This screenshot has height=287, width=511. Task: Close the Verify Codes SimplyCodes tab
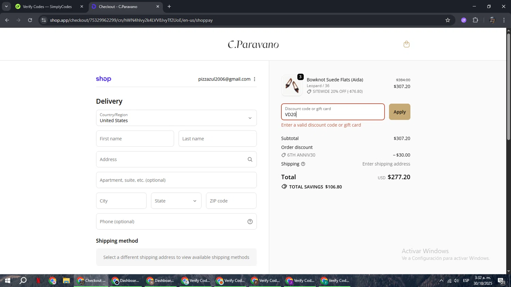82,6
